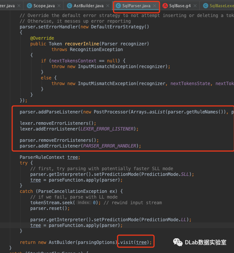The width and height of the screenshot is (234, 253).
Task: Close the SqlBase.g4 tab
Action: tap(195, 6)
